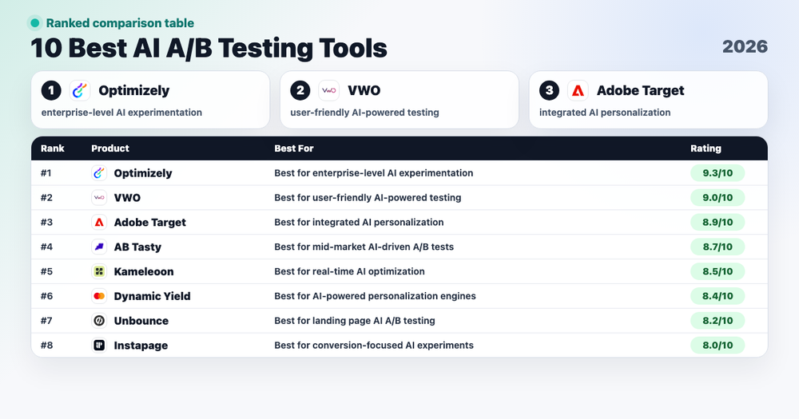Click the Optimizely name in the table
Screen dimensions: 799x419
tap(143, 173)
